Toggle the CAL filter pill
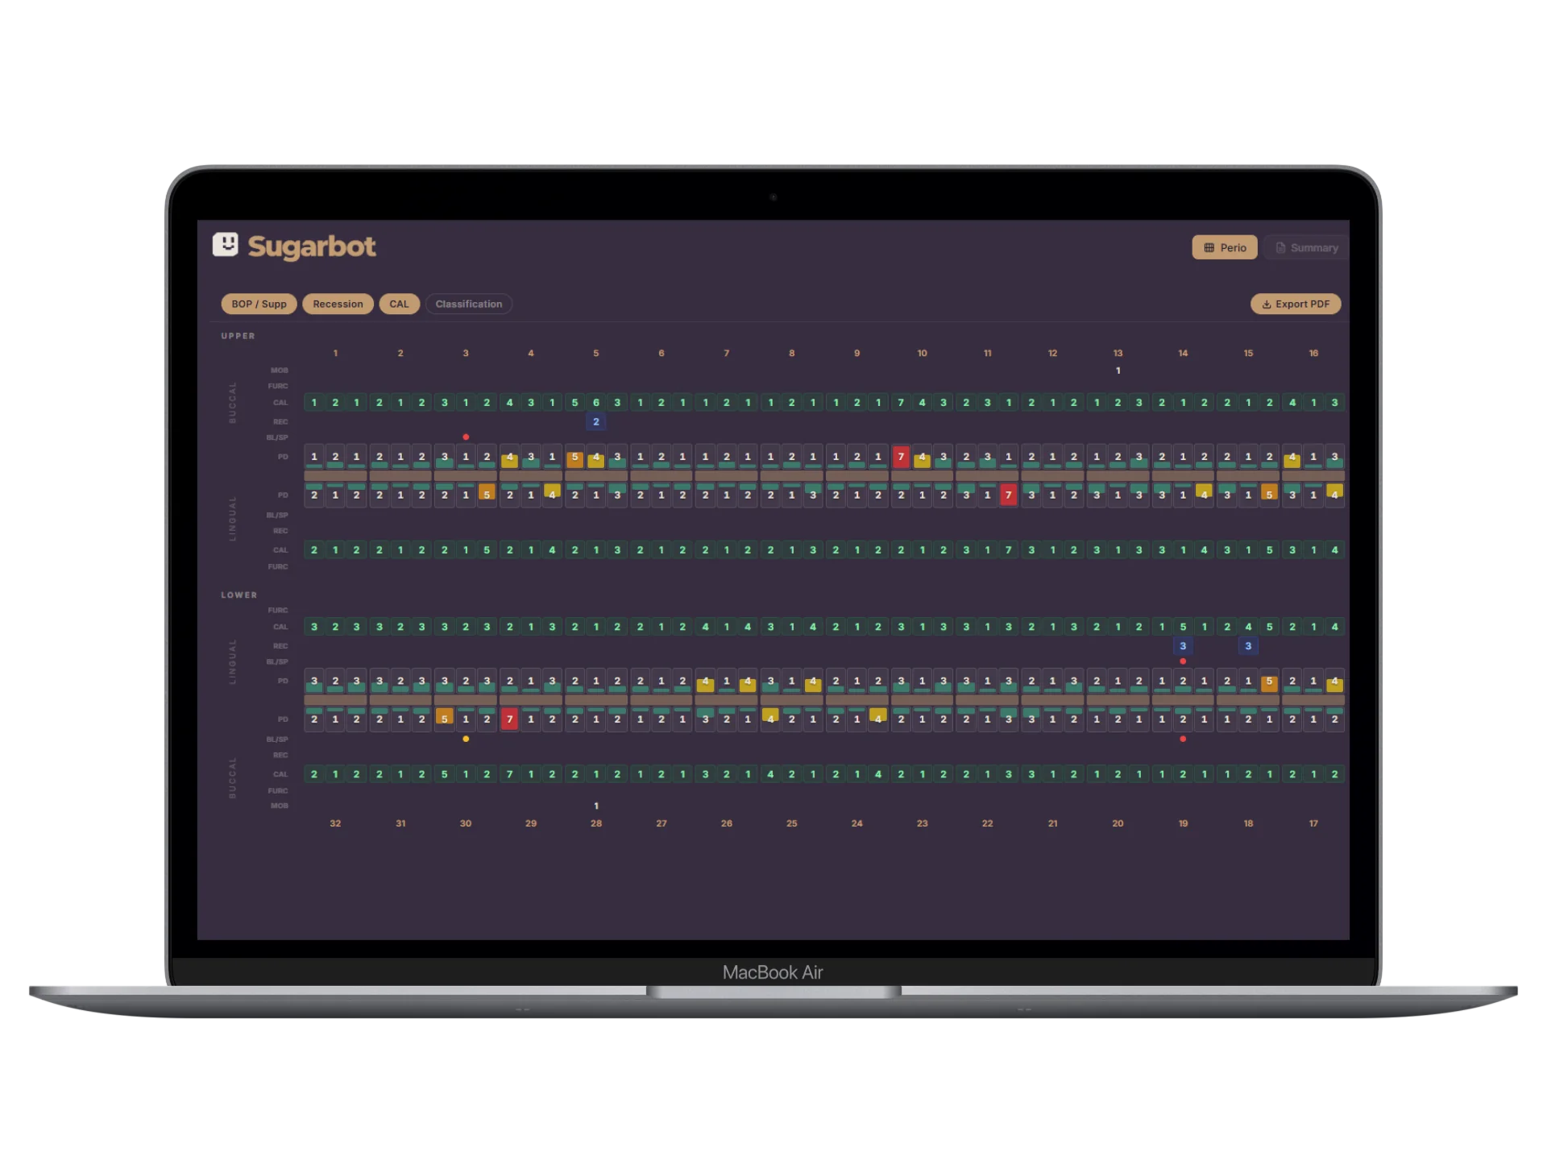Image resolution: width=1547 pixels, height=1160 pixels. (399, 304)
